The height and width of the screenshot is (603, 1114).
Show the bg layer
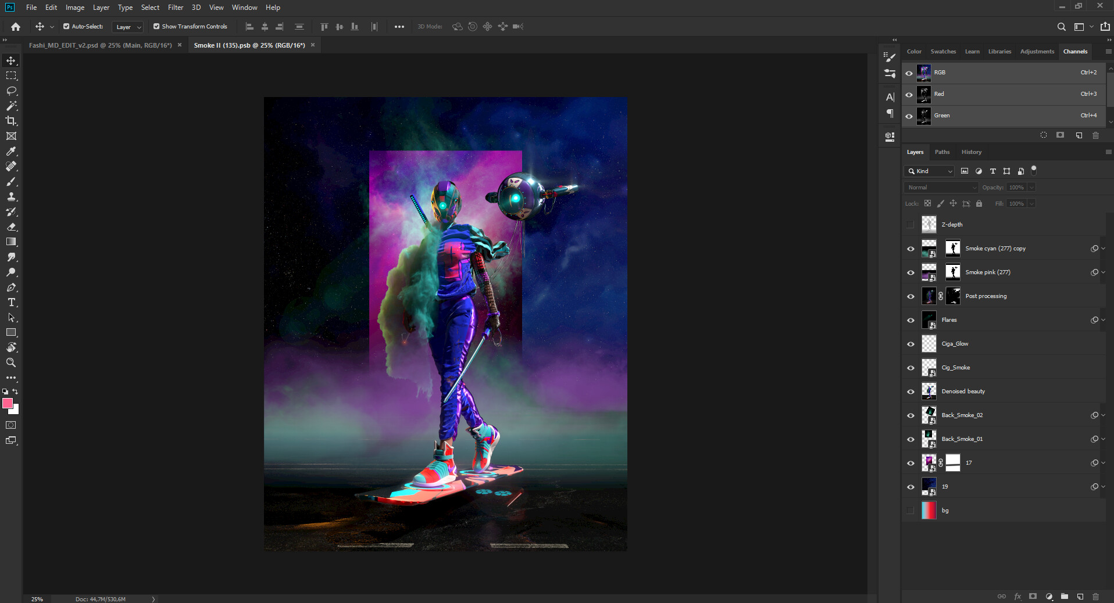coord(911,511)
